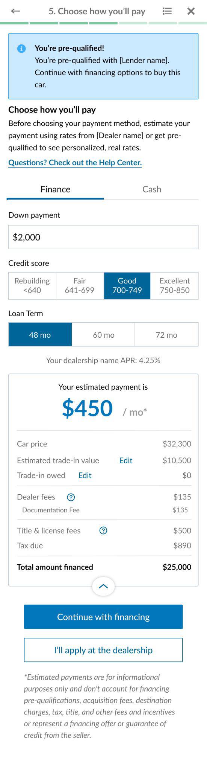
Task: Click the Down payment input field
Action: (x=103, y=237)
